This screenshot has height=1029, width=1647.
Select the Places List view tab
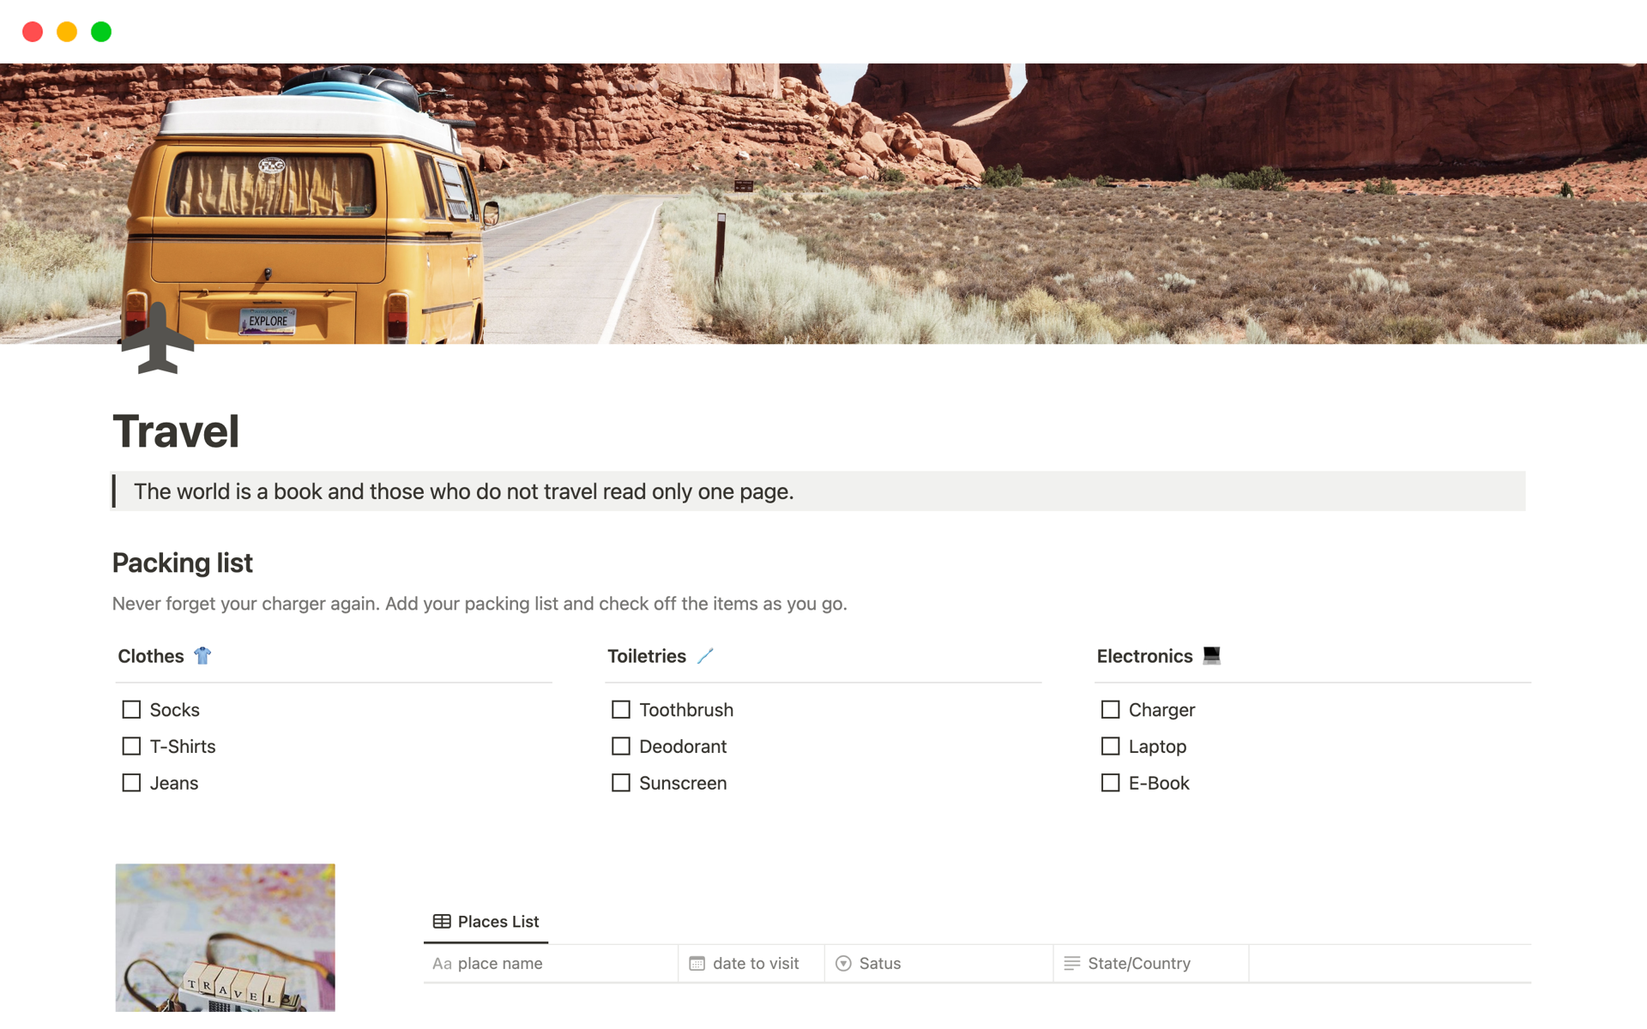click(x=486, y=922)
